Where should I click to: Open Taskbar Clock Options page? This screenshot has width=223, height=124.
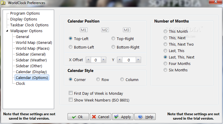tap(29, 25)
